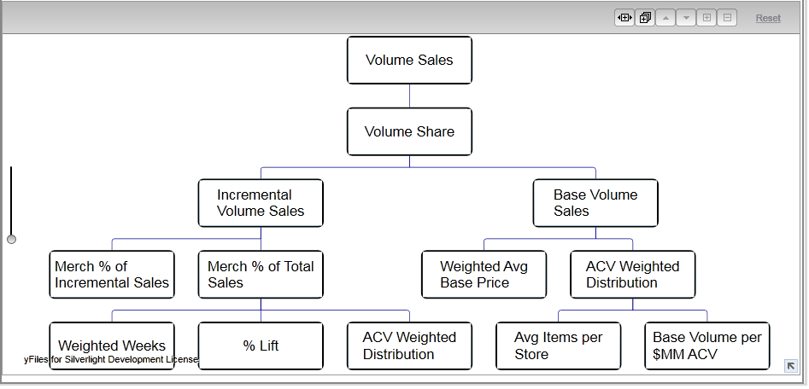Viewport: 809px width, 389px height.
Task: Click the plus-box expand toolbar icon
Action: point(706,18)
